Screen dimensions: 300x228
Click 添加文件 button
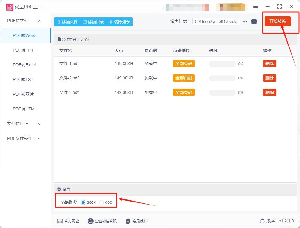coord(67,22)
